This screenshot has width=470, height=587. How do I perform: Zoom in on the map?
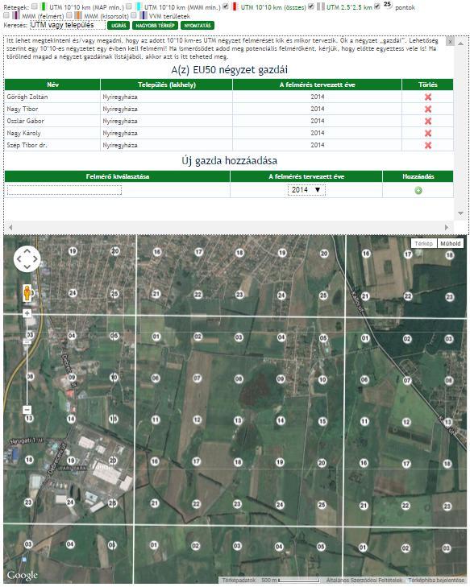click(27, 313)
